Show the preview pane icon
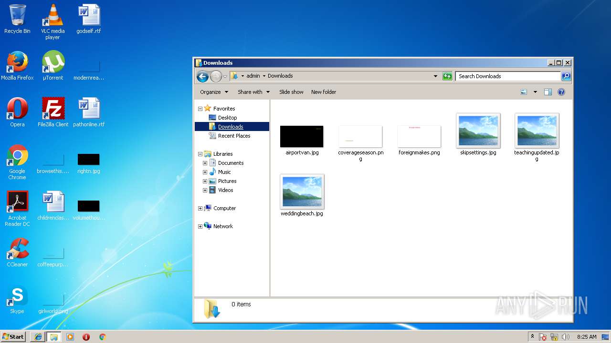The height and width of the screenshot is (343, 611). (x=548, y=92)
